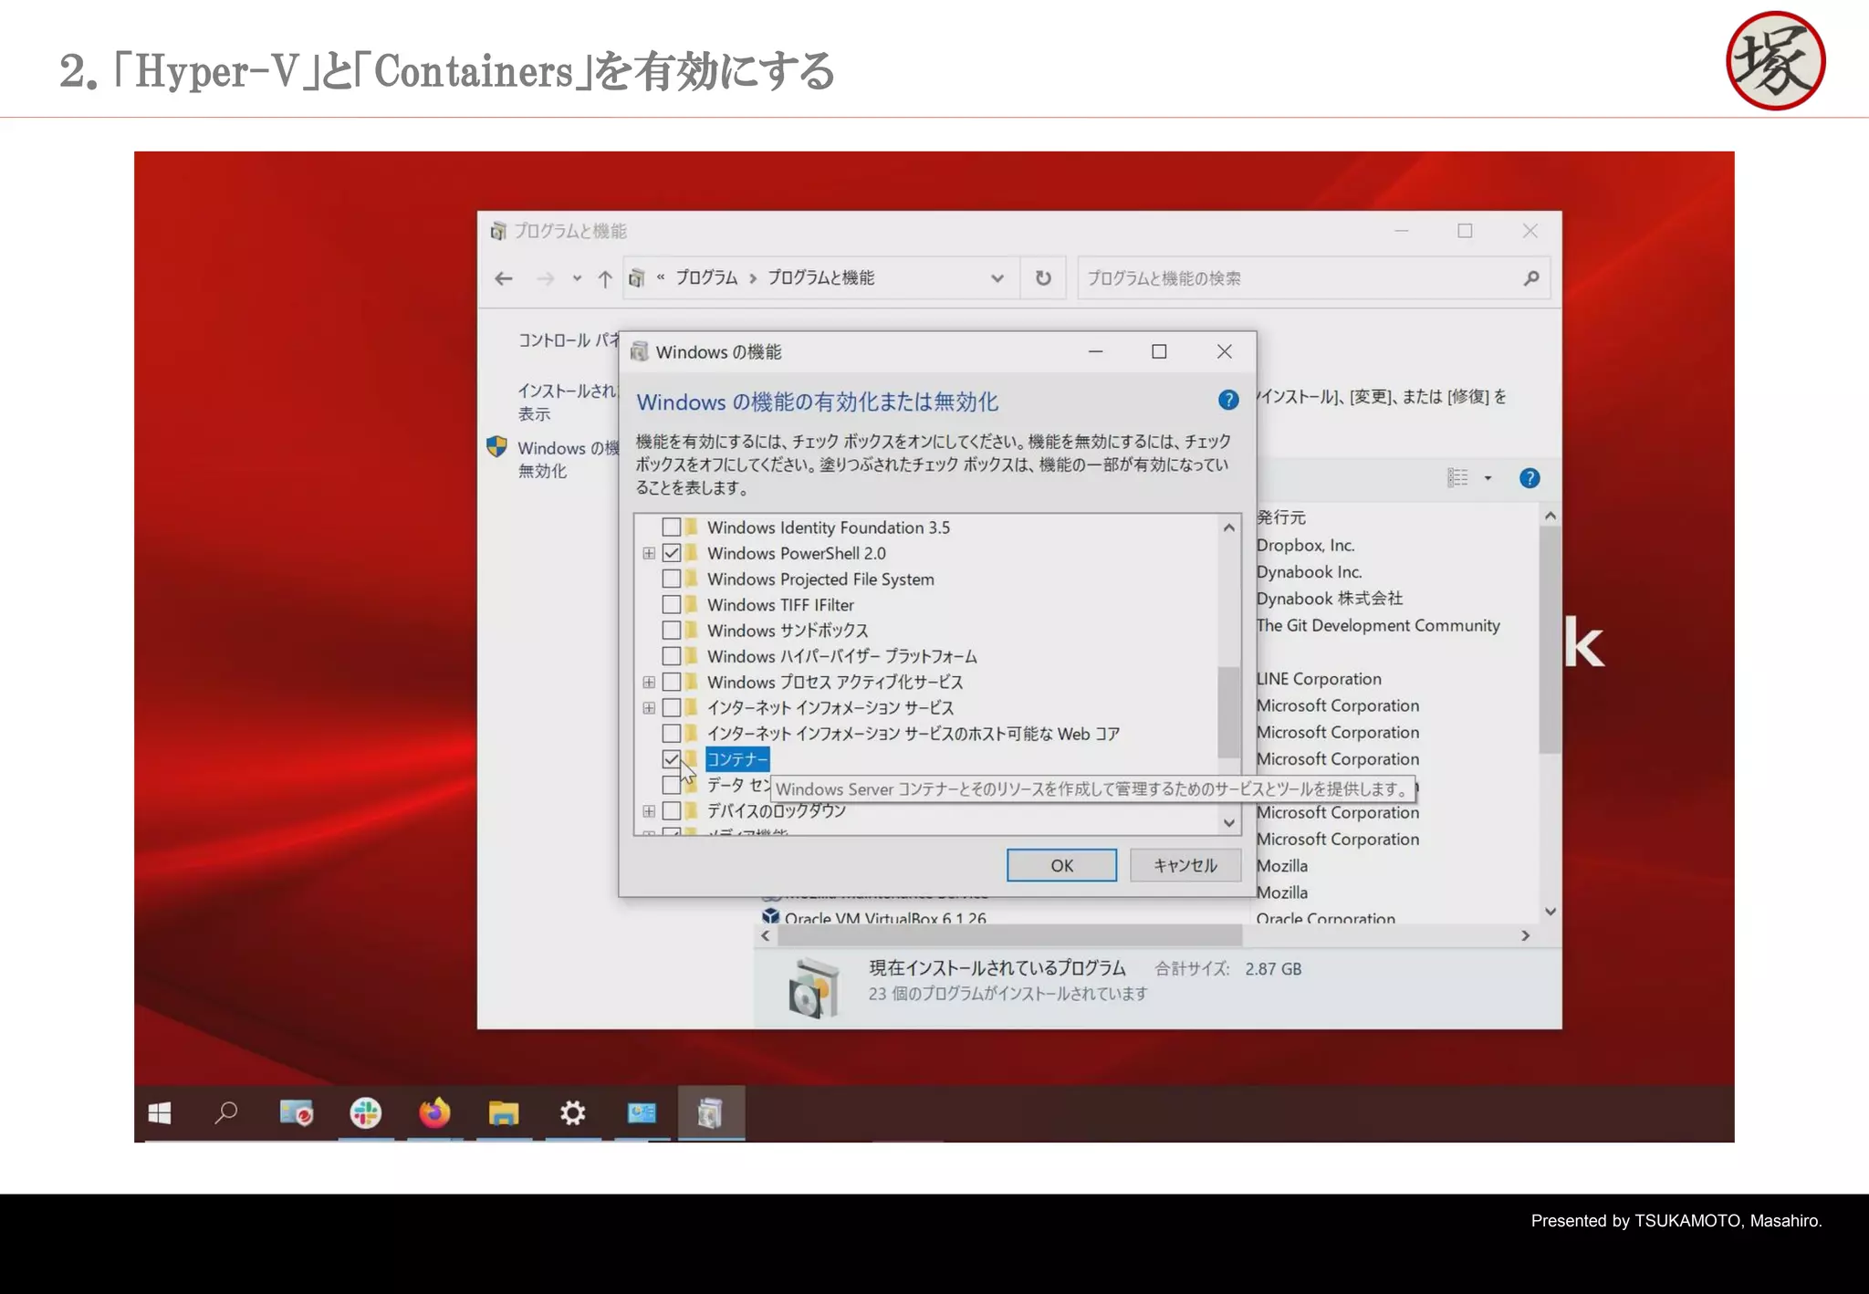1869x1294 pixels.
Task: Check Windows プロセス アクティブ化サービス checkbox
Action: point(672,682)
